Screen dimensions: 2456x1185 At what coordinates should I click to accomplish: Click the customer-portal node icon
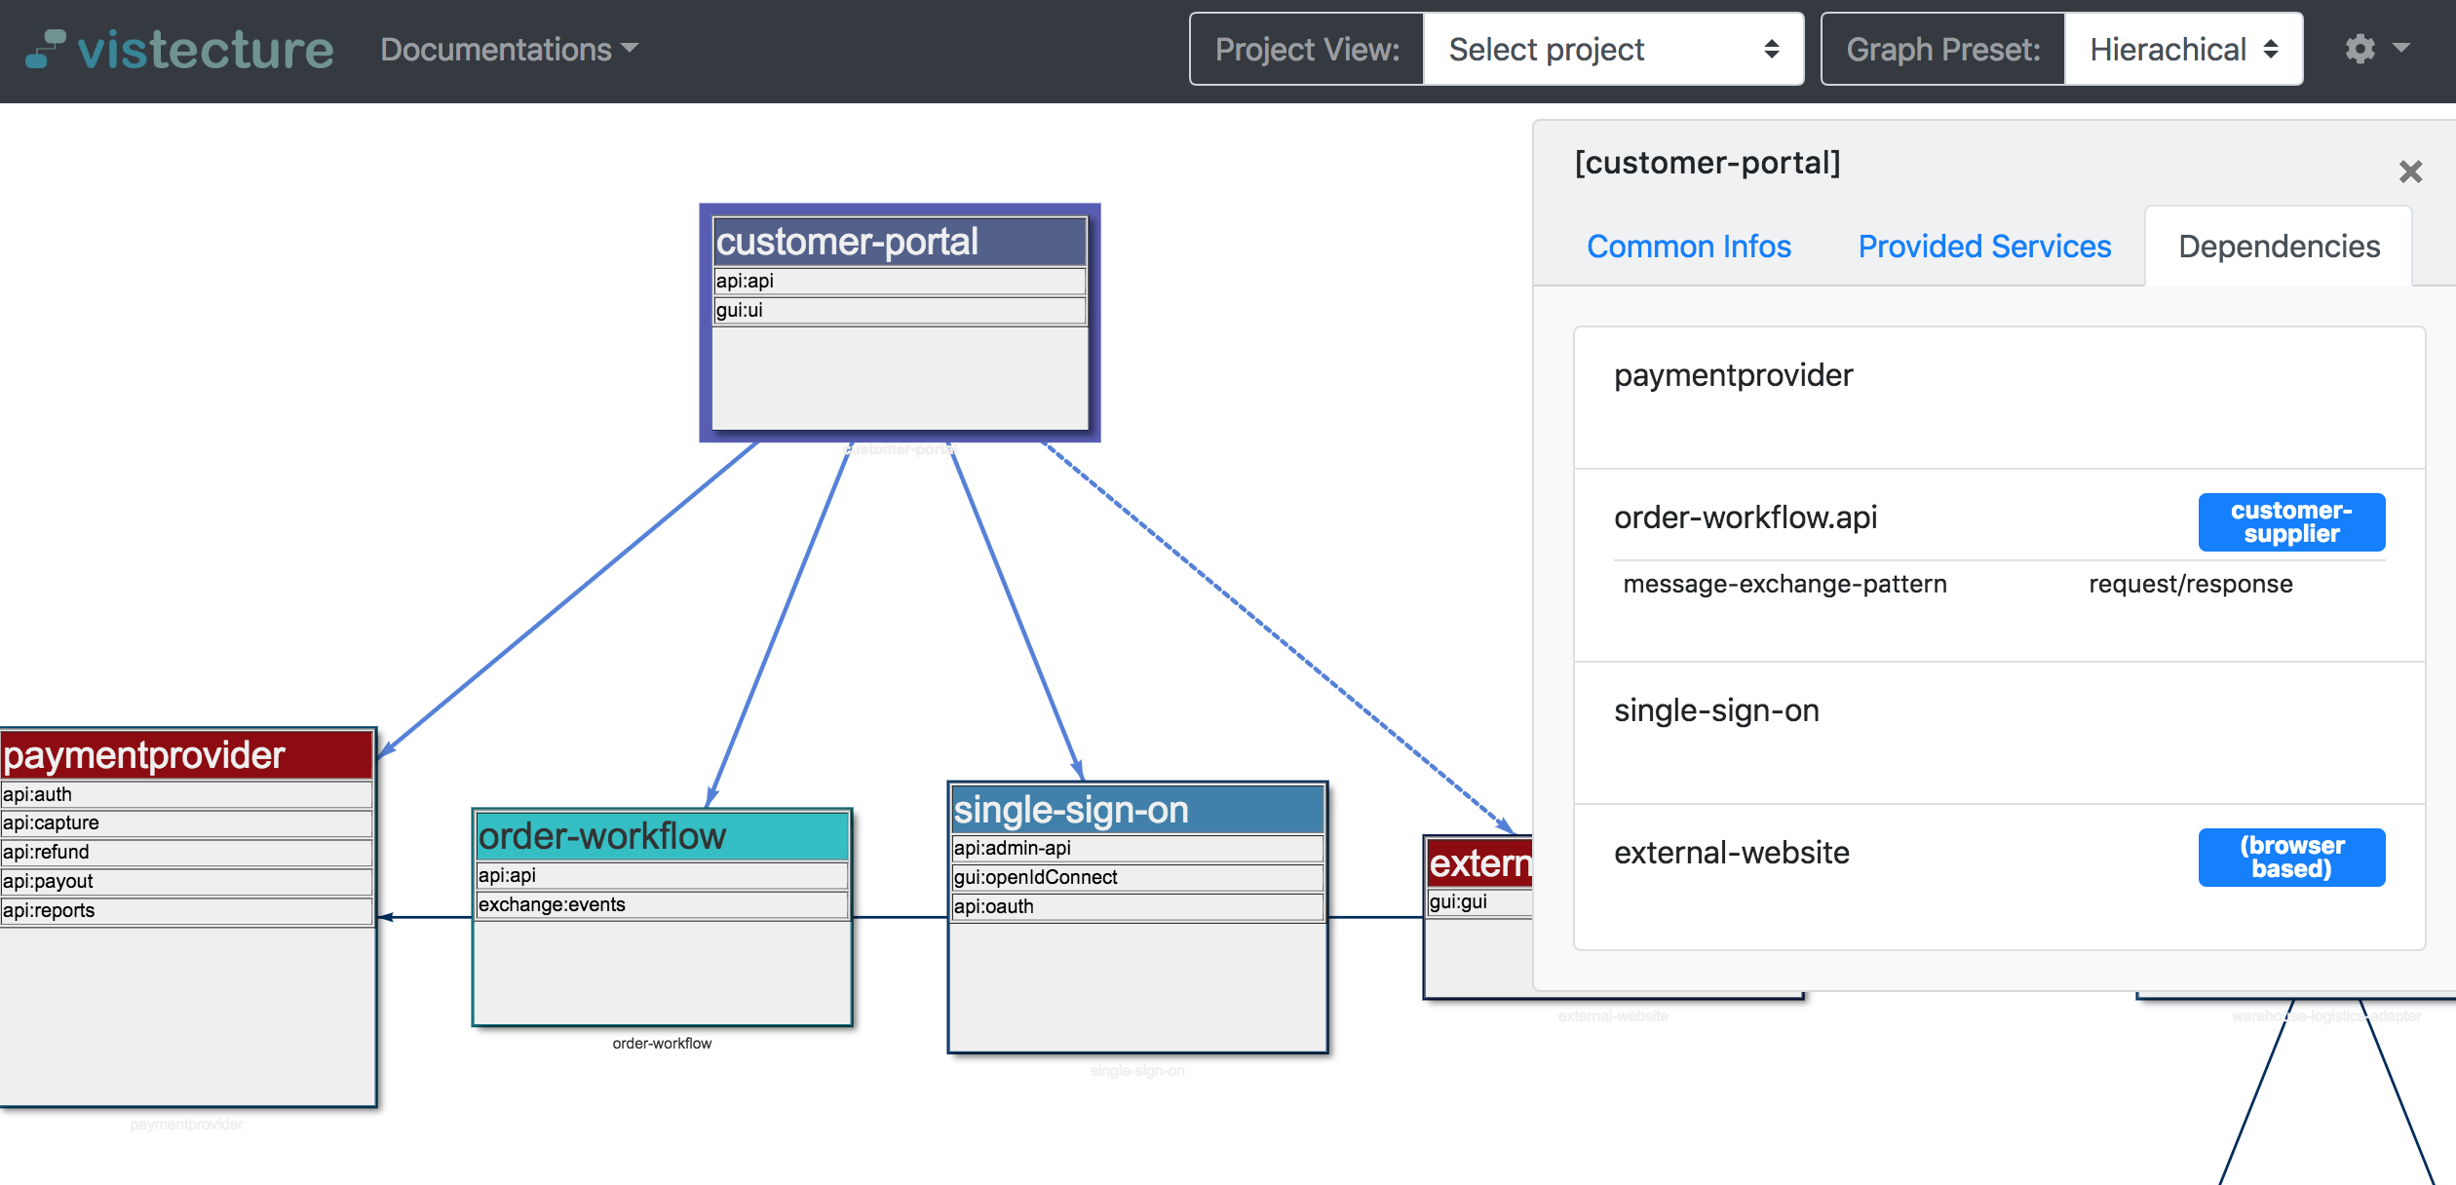tap(901, 243)
